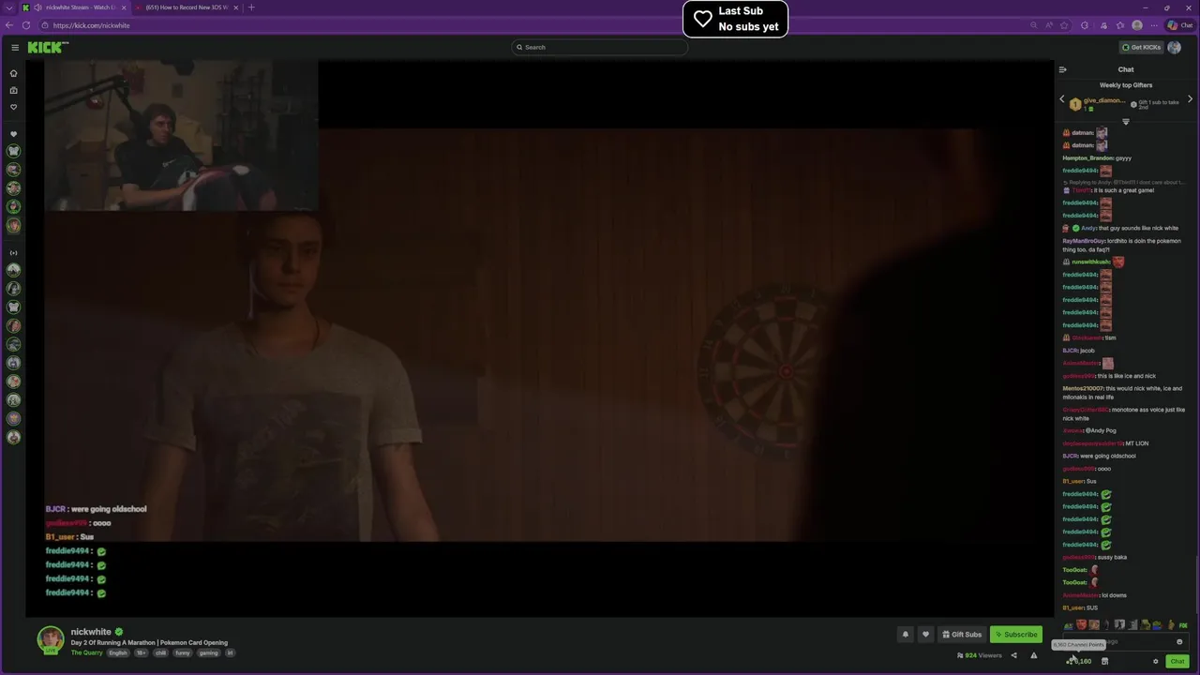Zoom out via the address bar magnifier
Screen dimensions: 1200x675
point(1034,25)
